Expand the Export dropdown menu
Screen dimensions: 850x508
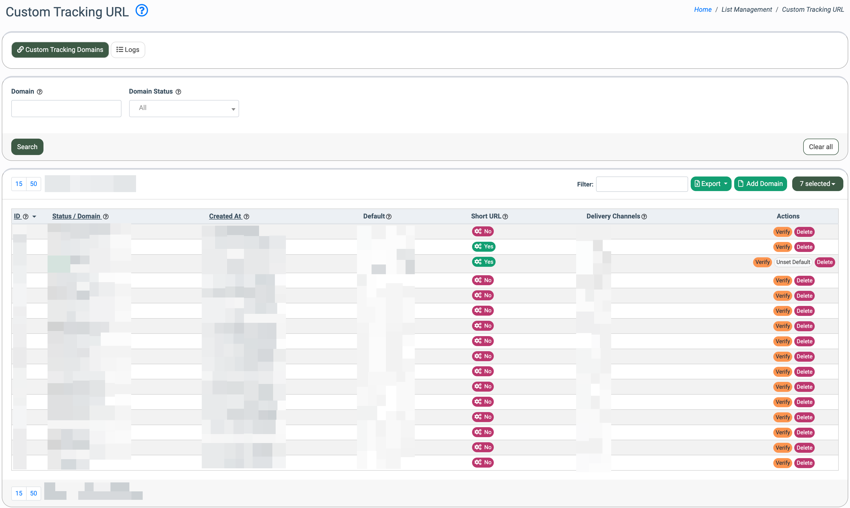(710, 184)
